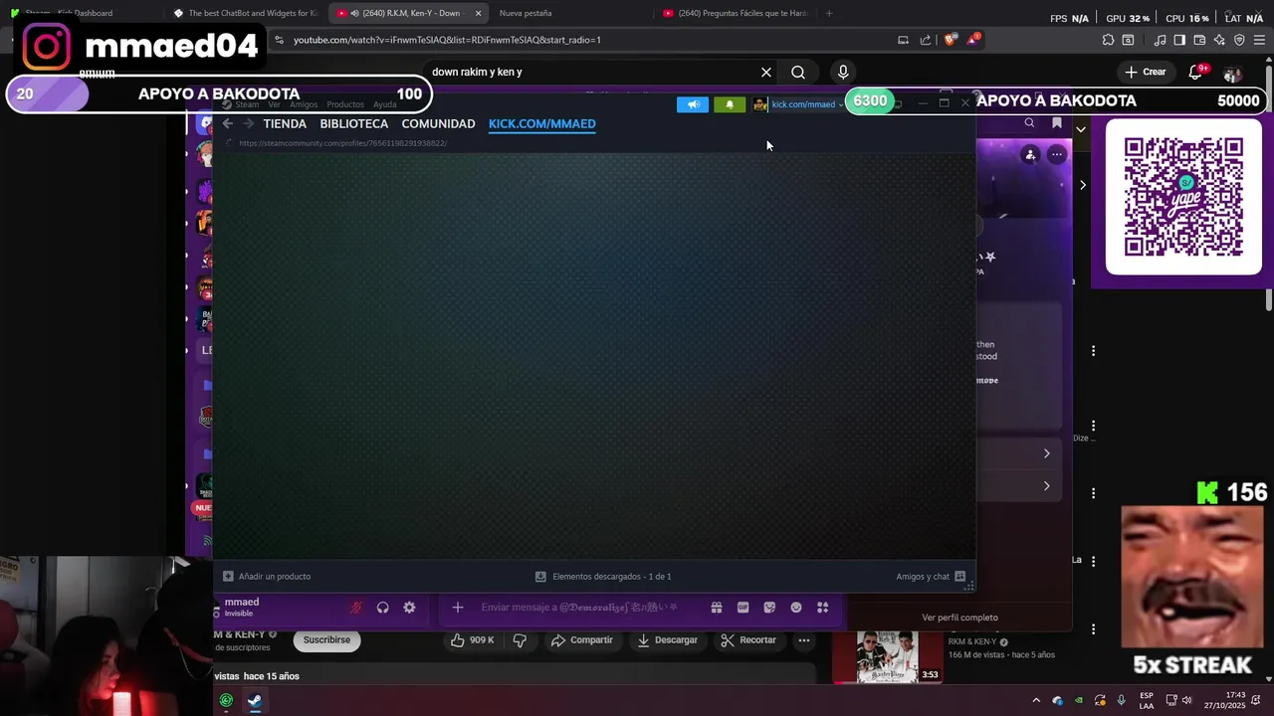The image size is (1274, 716).
Task: Open KICK.COM/MMAED profile tab in Steam
Action: tap(541, 123)
